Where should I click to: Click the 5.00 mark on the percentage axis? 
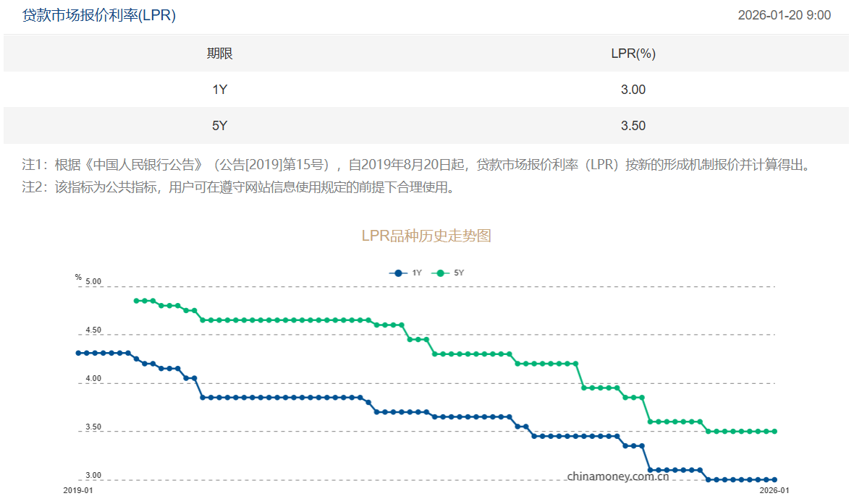pos(93,282)
